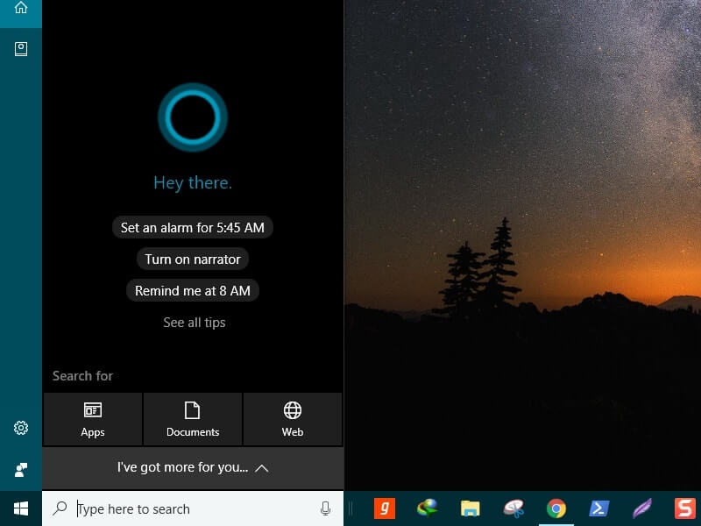The height and width of the screenshot is (526, 701).
Task: Open Google Chrome from taskbar
Action: pos(556,508)
